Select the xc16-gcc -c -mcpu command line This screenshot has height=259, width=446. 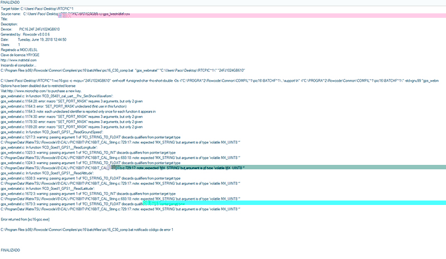pyautogui.click(x=220, y=81)
